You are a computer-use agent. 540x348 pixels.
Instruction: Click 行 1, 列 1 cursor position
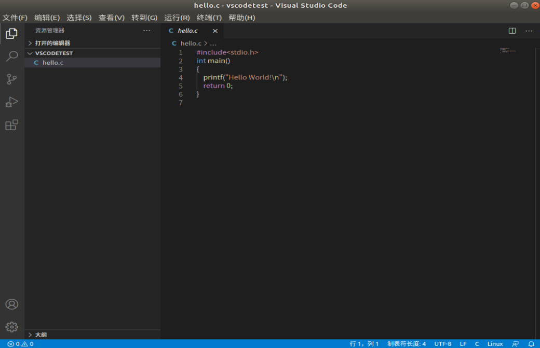point(364,344)
